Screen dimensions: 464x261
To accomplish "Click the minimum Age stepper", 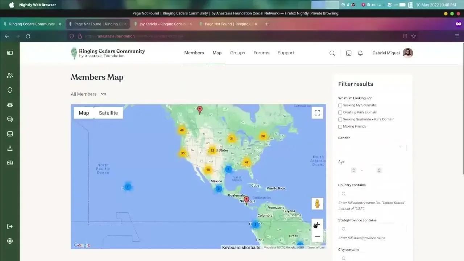I will (x=354, y=170).
